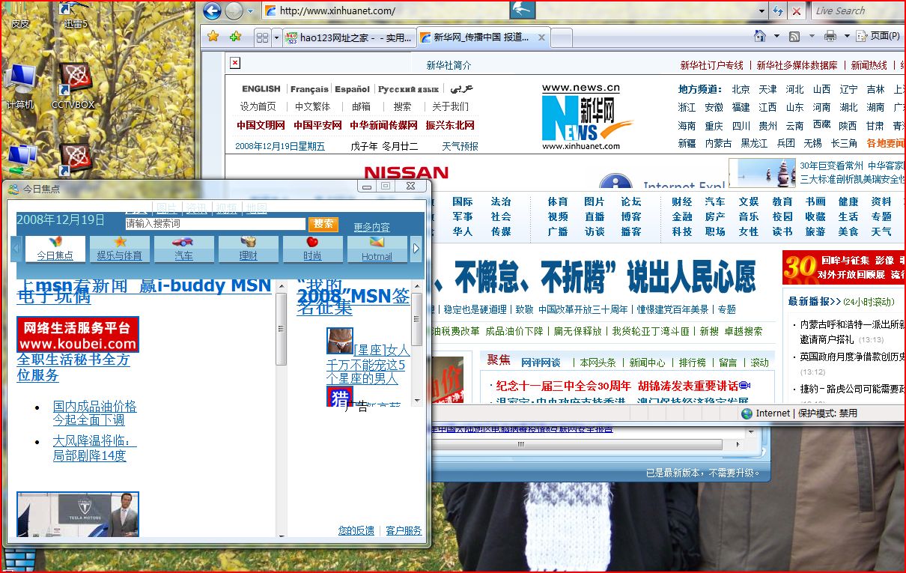Open the ENGLISH version link on Xinhua
The image size is (906, 573).
click(261, 88)
